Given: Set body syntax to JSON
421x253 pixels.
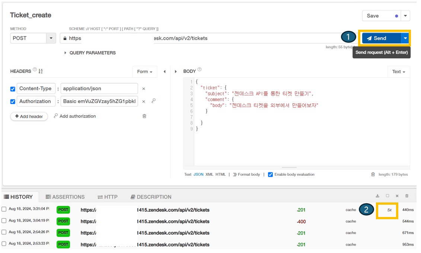Looking at the screenshot, I should 198,175.
